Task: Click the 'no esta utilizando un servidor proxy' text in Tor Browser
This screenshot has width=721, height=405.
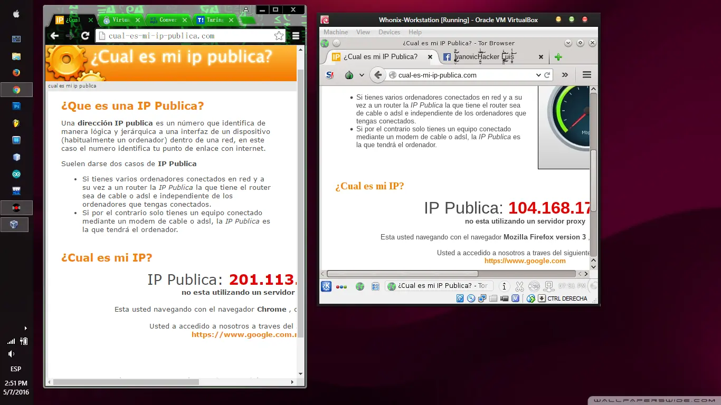Action: (525, 221)
